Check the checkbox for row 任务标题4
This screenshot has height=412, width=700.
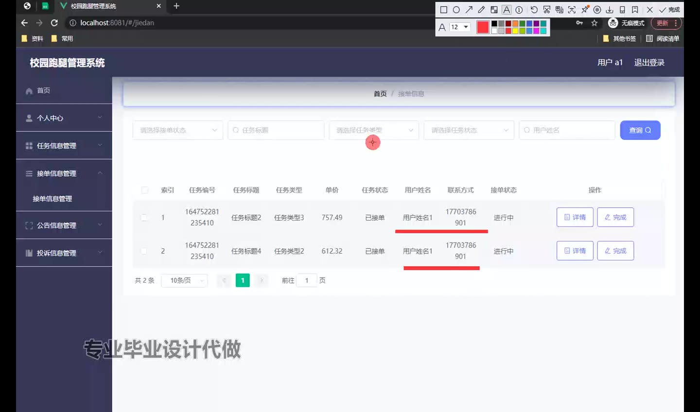point(144,251)
